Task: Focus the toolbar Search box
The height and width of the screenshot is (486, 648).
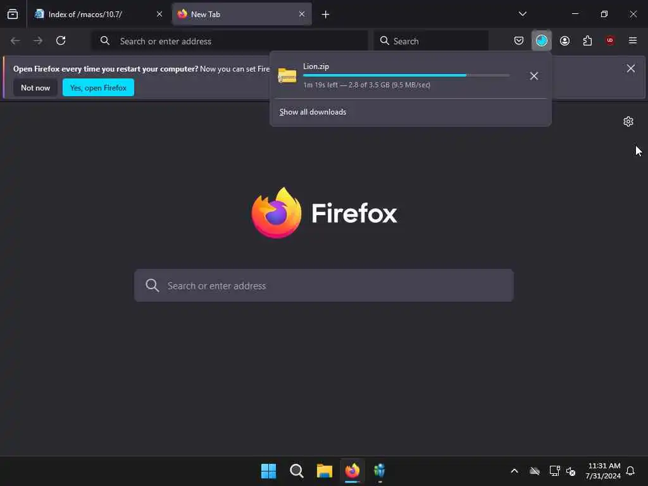Action: point(431,41)
